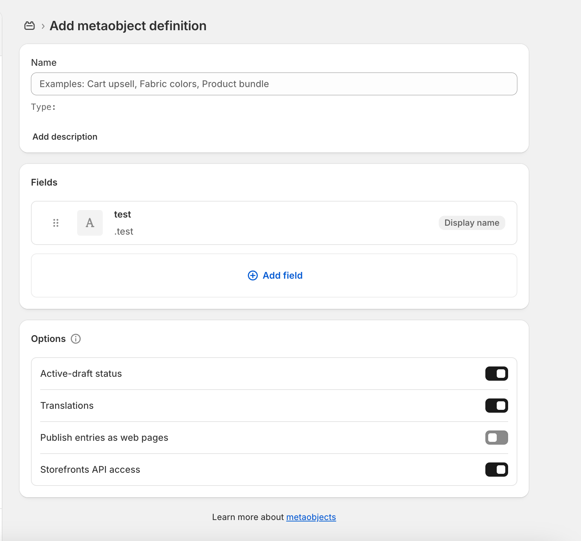This screenshot has width=581, height=541.
Task: Switch off Storefronts API access
Action: [496, 470]
